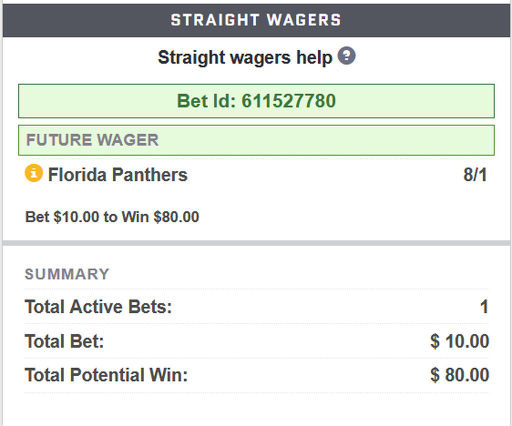Click the STRAIGHT WAGERS header title
The image size is (512, 426).
pos(255,20)
